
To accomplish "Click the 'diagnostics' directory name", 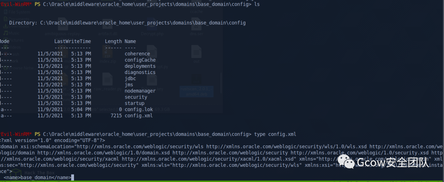I will [x=140, y=72].
